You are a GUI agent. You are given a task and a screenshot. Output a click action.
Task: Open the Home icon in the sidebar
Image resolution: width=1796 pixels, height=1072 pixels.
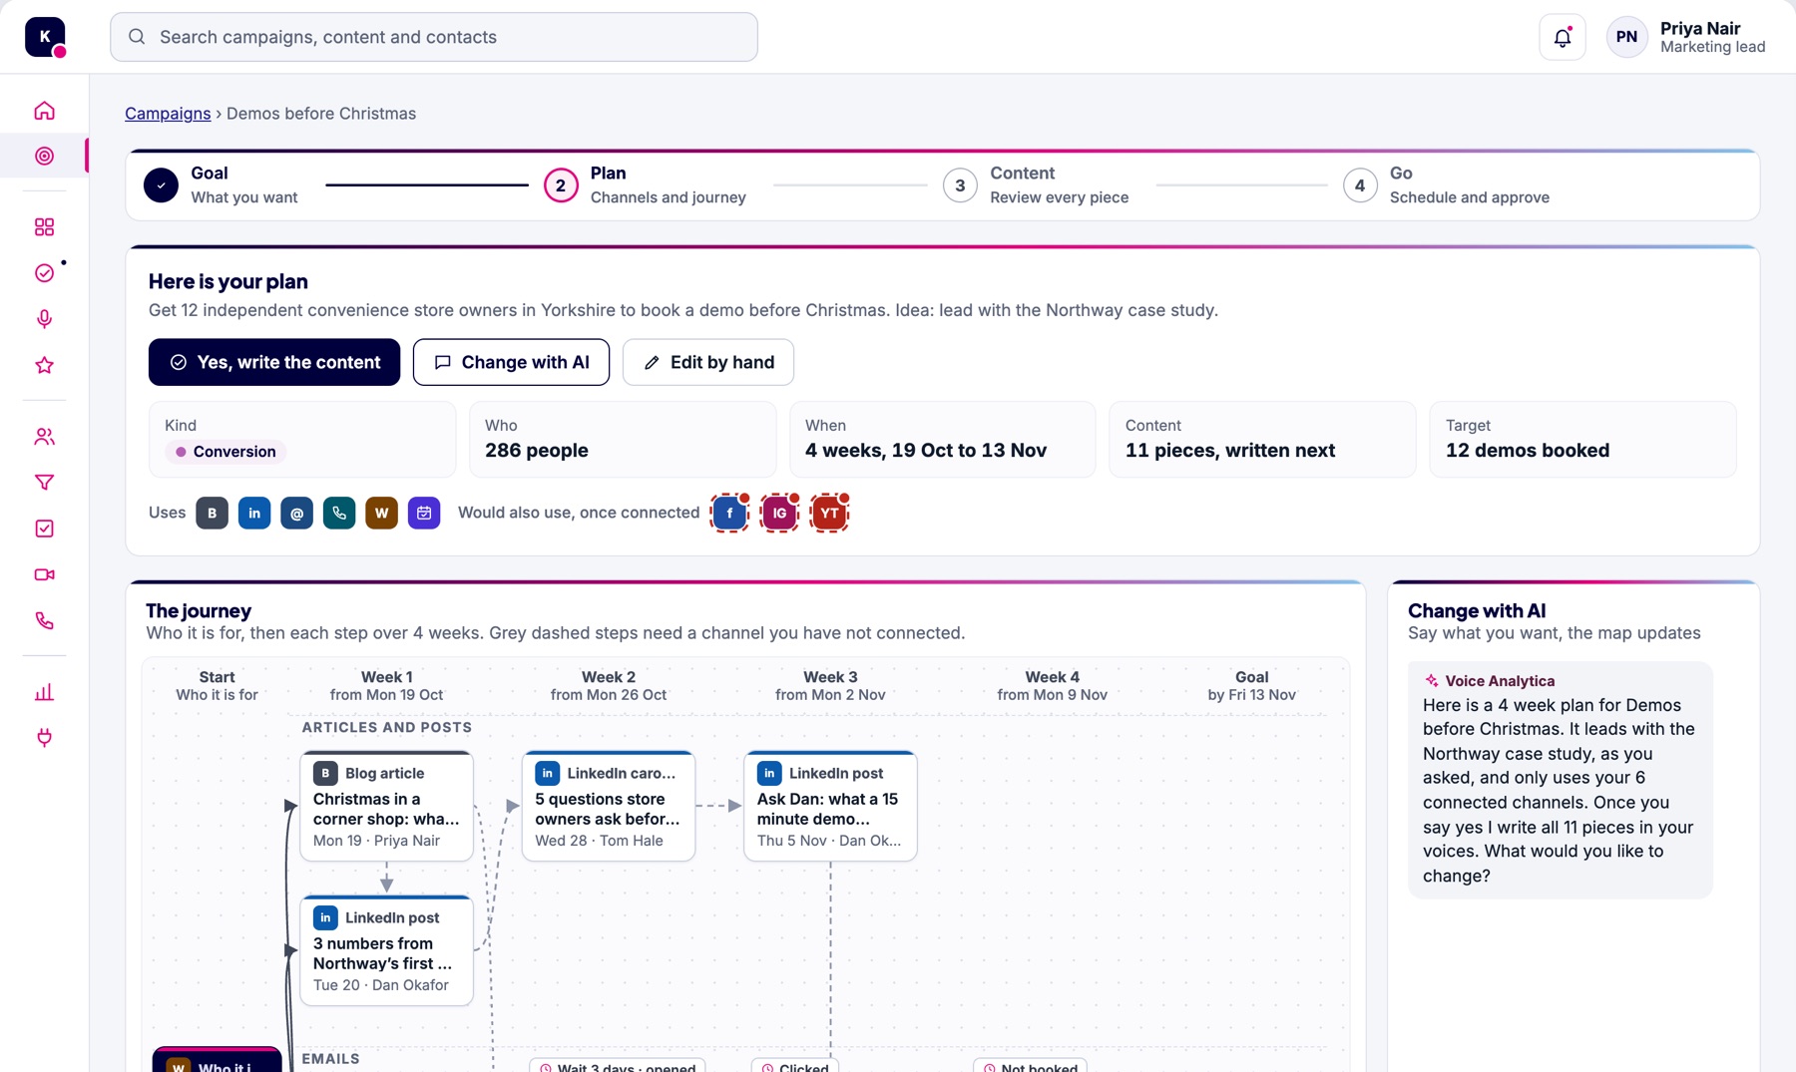point(44,111)
